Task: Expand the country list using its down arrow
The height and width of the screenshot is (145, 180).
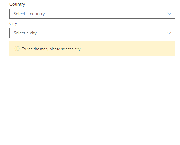Action: 169,14
